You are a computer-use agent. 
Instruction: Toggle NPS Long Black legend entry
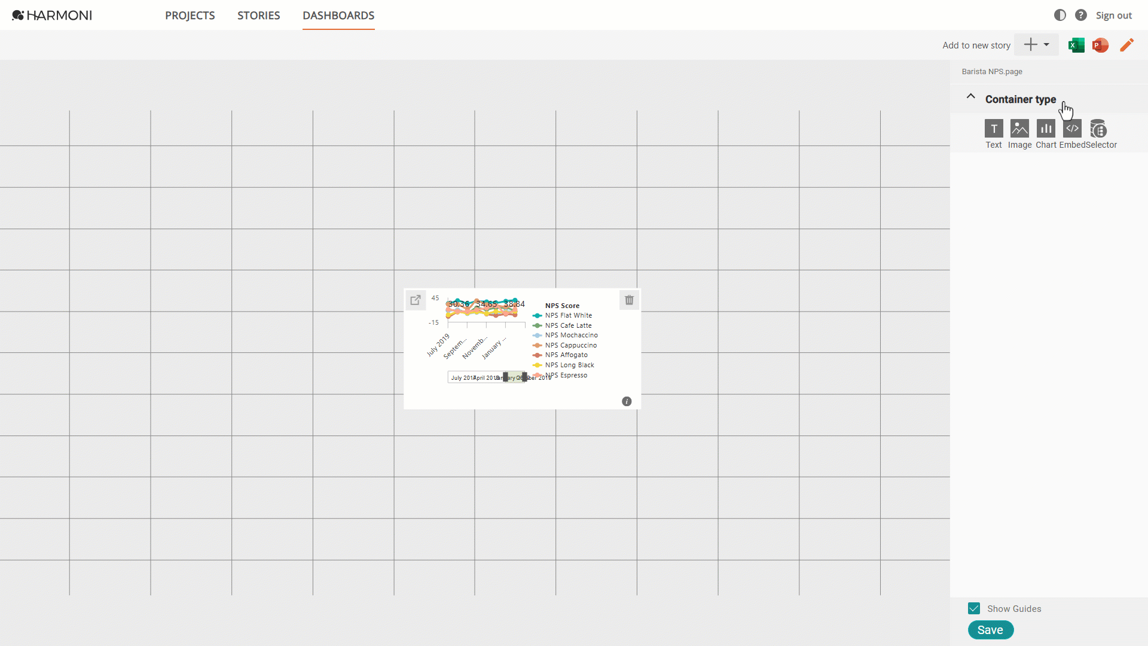563,365
